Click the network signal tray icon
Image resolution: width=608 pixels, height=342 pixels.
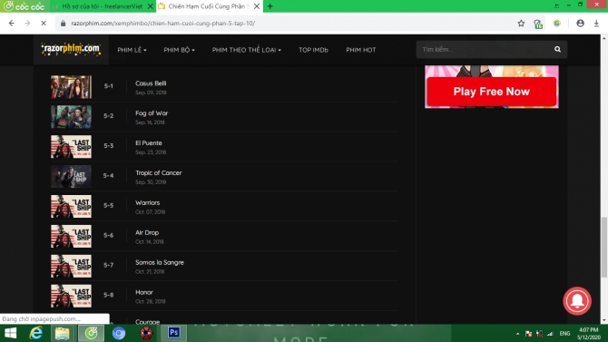click(x=550, y=334)
